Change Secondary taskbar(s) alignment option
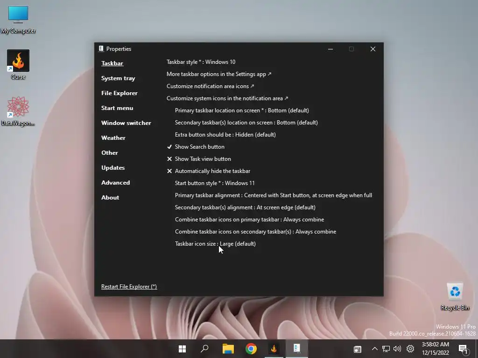The width and height of the screenshot is (478, 358). click(245, 207)
